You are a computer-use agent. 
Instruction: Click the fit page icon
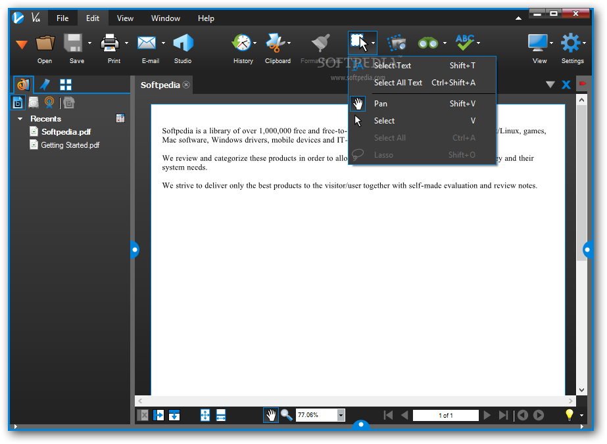click(205, 415)
